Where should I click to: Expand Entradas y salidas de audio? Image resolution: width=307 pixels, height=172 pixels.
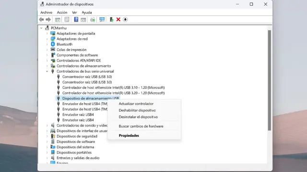tap(47, 158)
